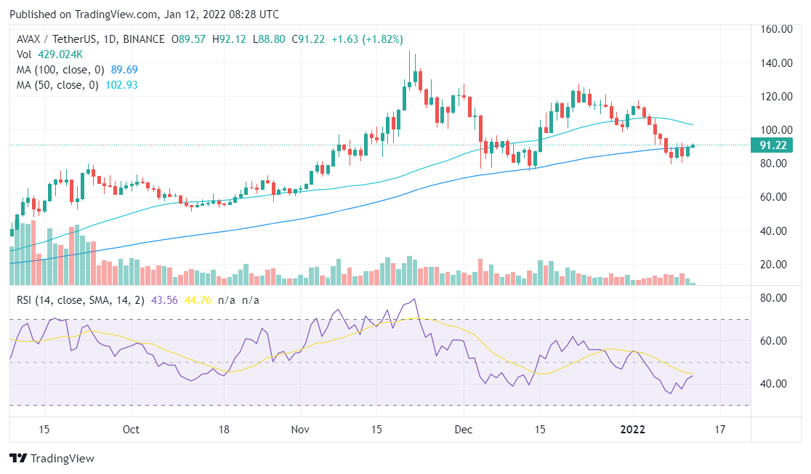Click the Oct label on time axis

[131, 430]
